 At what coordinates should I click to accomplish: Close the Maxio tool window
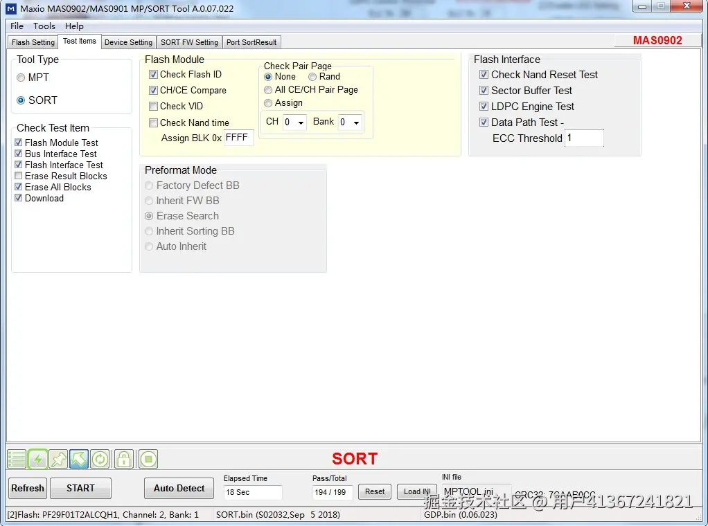(x=687, y=6)
